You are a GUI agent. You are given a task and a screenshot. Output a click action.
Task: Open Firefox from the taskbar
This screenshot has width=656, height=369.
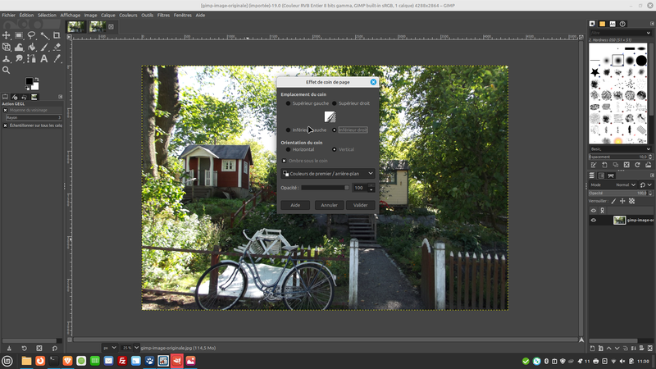39,361
